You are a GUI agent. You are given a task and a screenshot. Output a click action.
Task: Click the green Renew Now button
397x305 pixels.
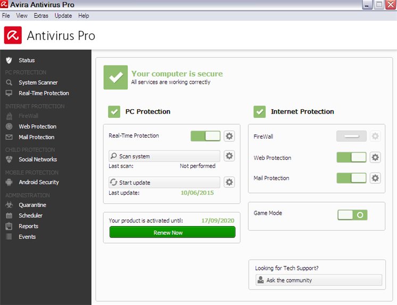pos(172,232)
